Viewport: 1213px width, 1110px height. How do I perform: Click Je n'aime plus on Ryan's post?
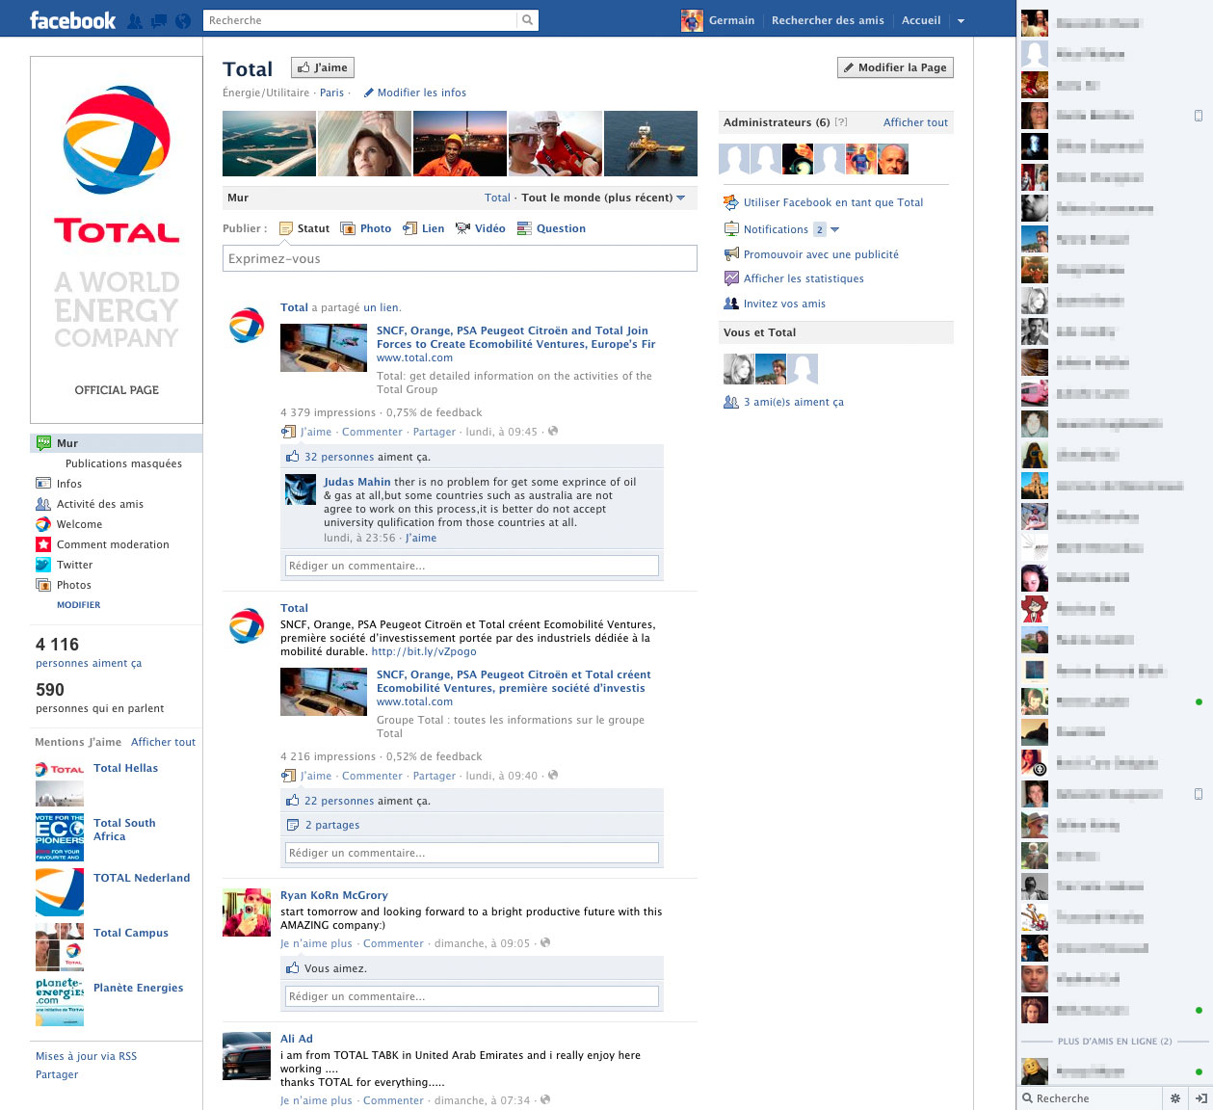point(316,943)
